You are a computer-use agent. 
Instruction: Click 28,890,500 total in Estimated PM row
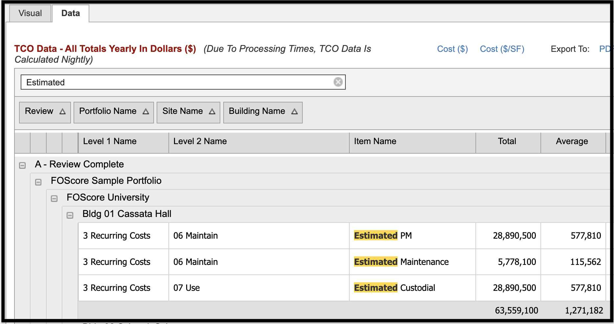[x=514, y=236]
